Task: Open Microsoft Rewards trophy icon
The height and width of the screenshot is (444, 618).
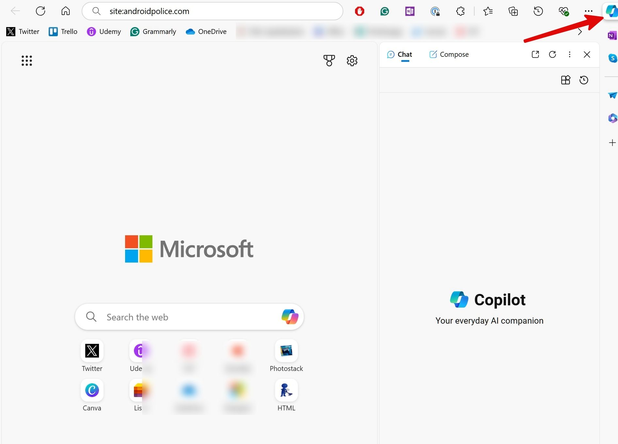Action: (329, 60)
